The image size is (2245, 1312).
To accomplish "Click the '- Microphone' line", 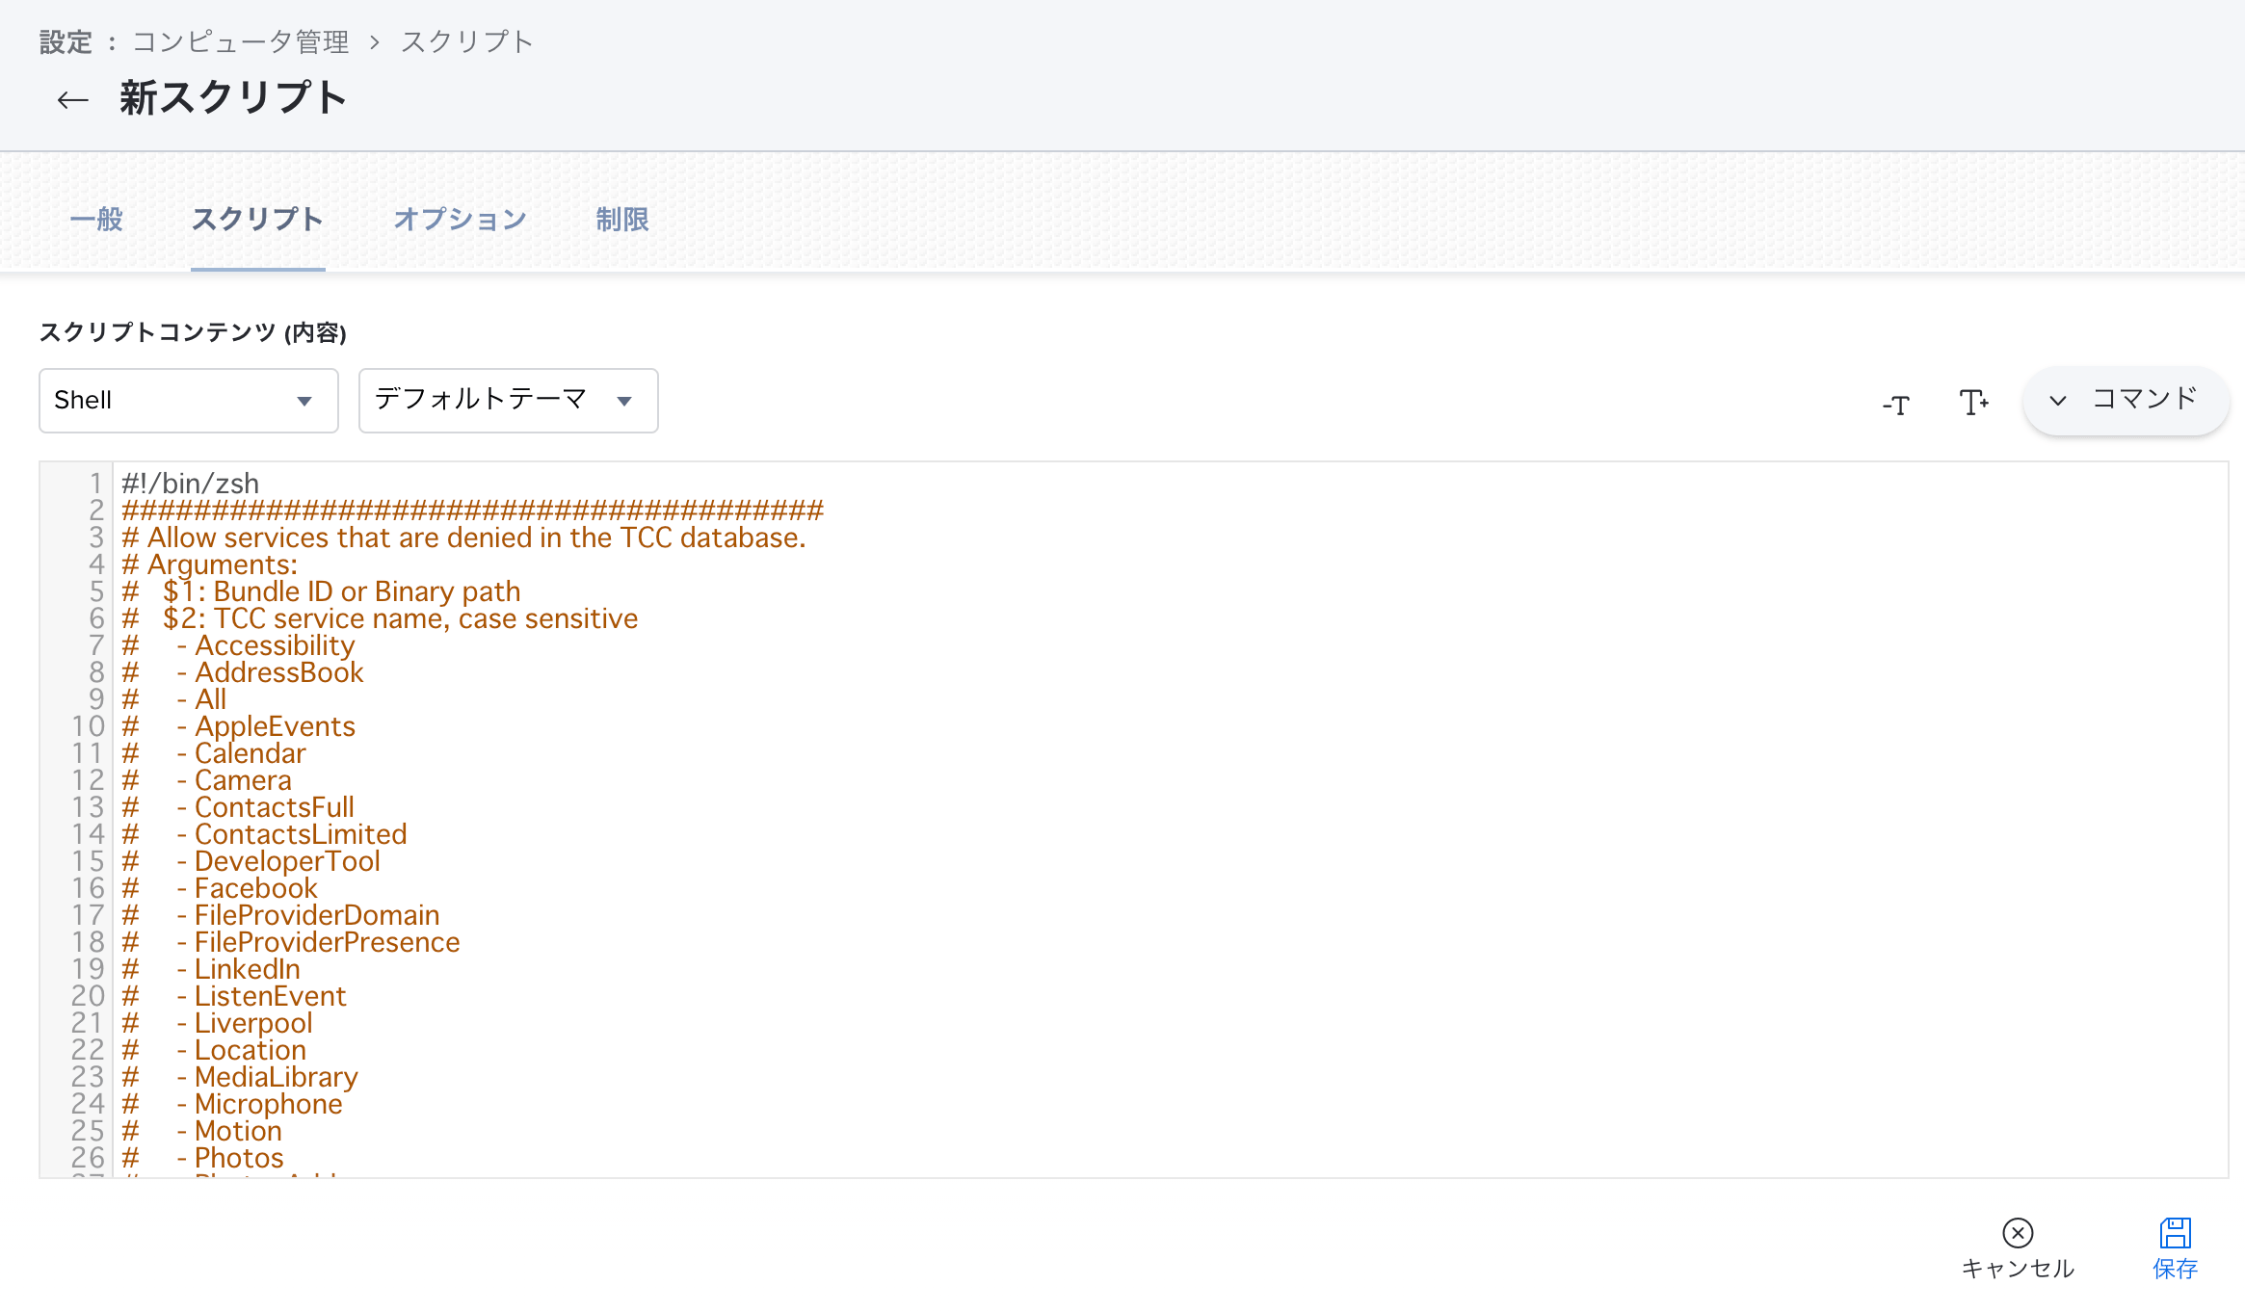I will 232,1104.
